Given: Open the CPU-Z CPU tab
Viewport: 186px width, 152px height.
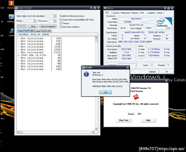Looking at the screenshot, I should point(107,13).
